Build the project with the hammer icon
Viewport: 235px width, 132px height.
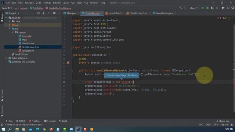click(181, 8)
